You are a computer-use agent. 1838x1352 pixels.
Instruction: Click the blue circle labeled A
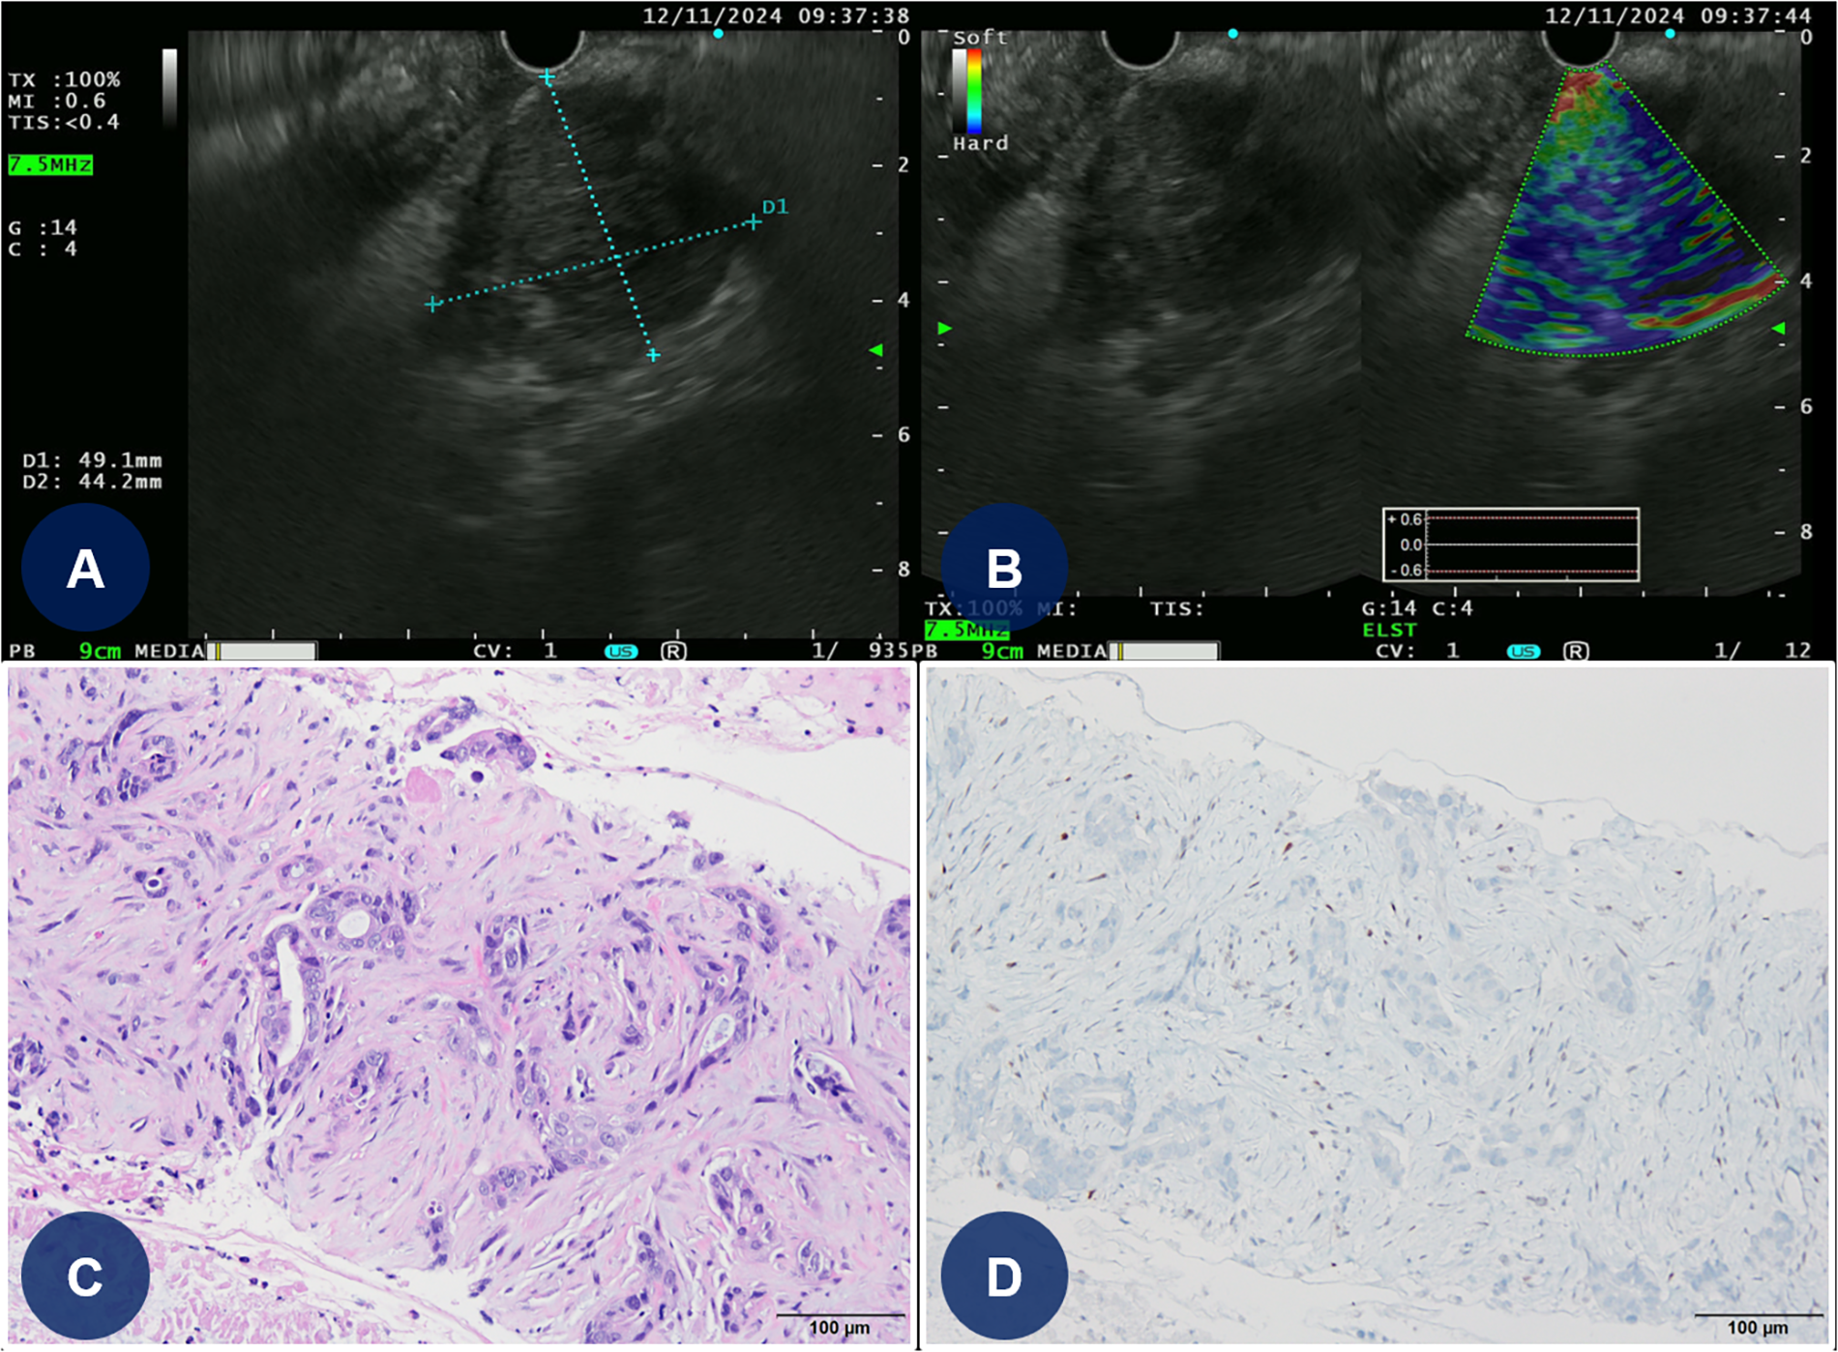(85, 568)
